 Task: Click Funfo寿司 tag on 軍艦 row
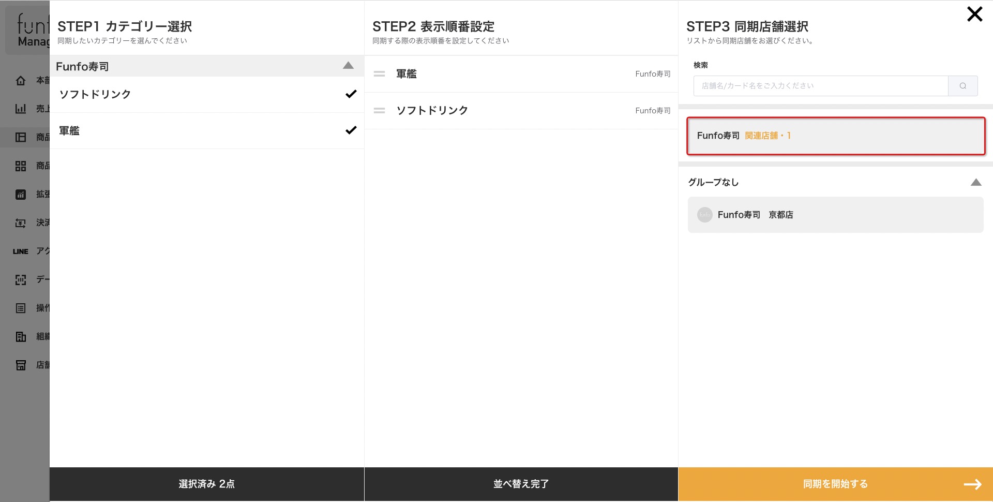click(653, 74)
